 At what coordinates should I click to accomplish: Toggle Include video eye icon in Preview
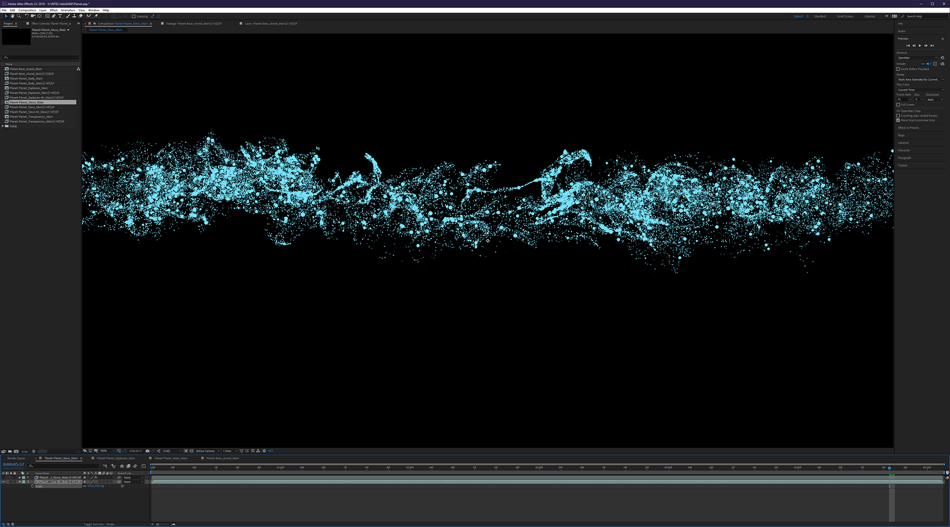(x=923, y=64)
